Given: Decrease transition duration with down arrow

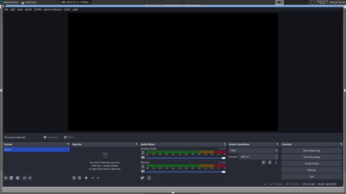Looking at the screenshot, I should 276,158.
